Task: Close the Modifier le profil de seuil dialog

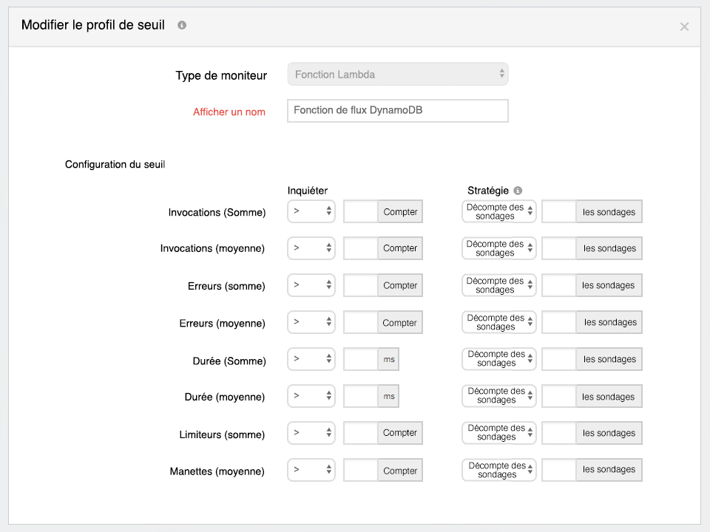Action: (x=684, y=27)
